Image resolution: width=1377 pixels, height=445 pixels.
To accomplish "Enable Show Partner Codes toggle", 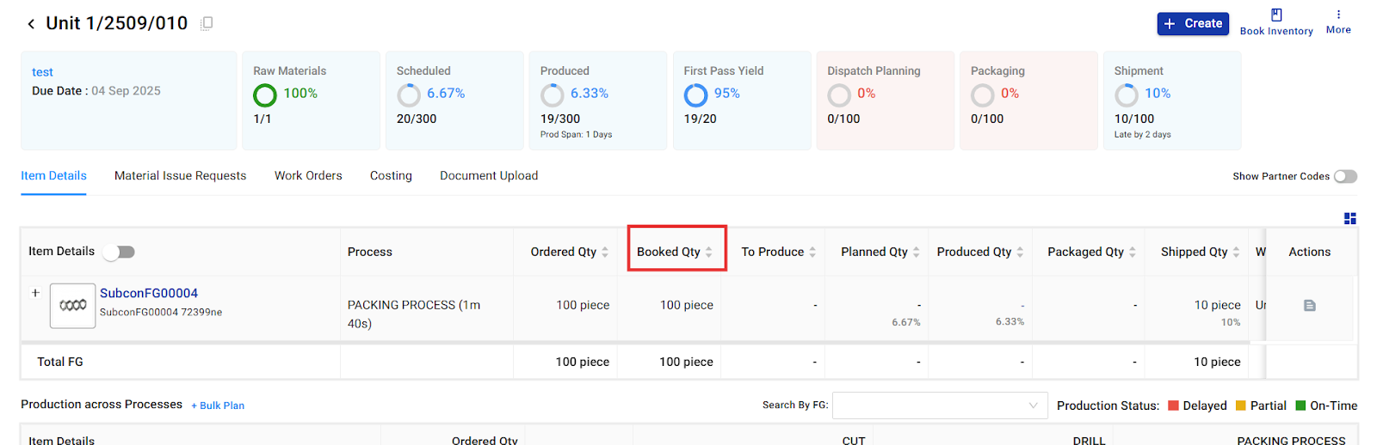I will pyautogui.click(x=1345, y=176).
